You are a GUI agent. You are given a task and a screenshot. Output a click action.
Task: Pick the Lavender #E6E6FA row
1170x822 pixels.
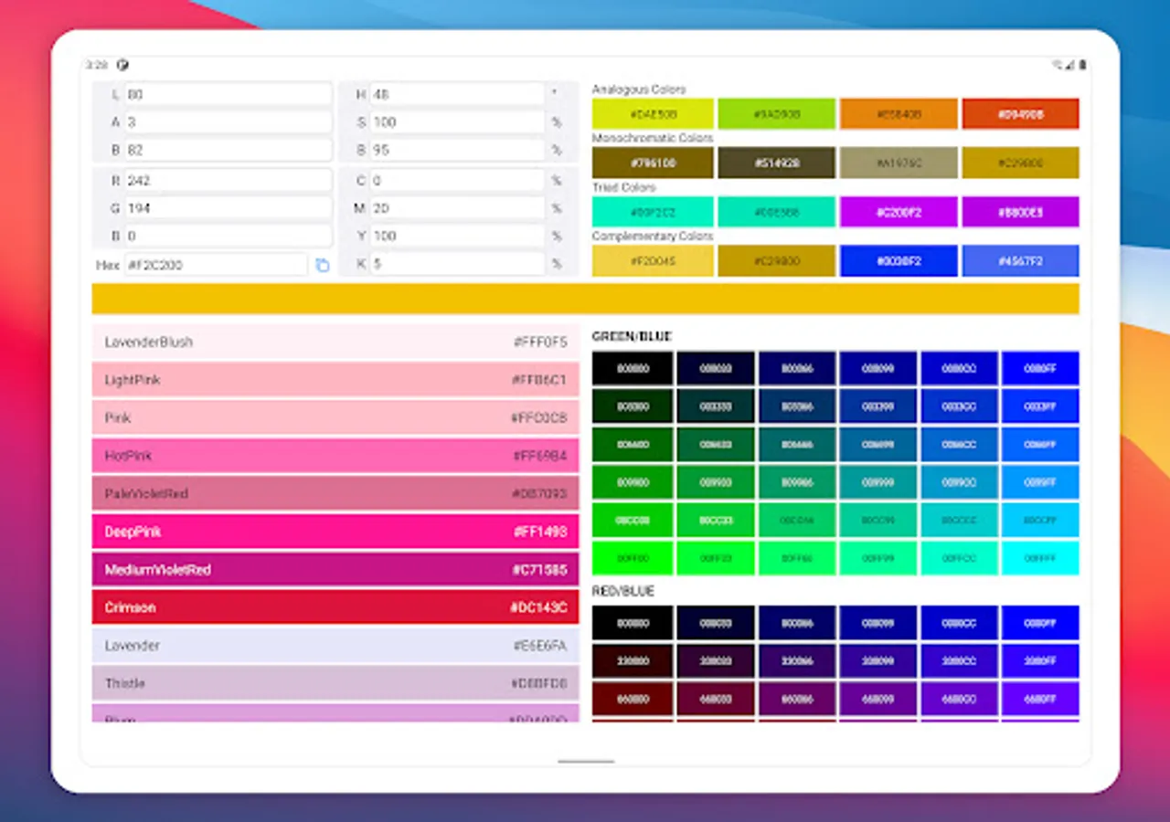pos(335,645)
